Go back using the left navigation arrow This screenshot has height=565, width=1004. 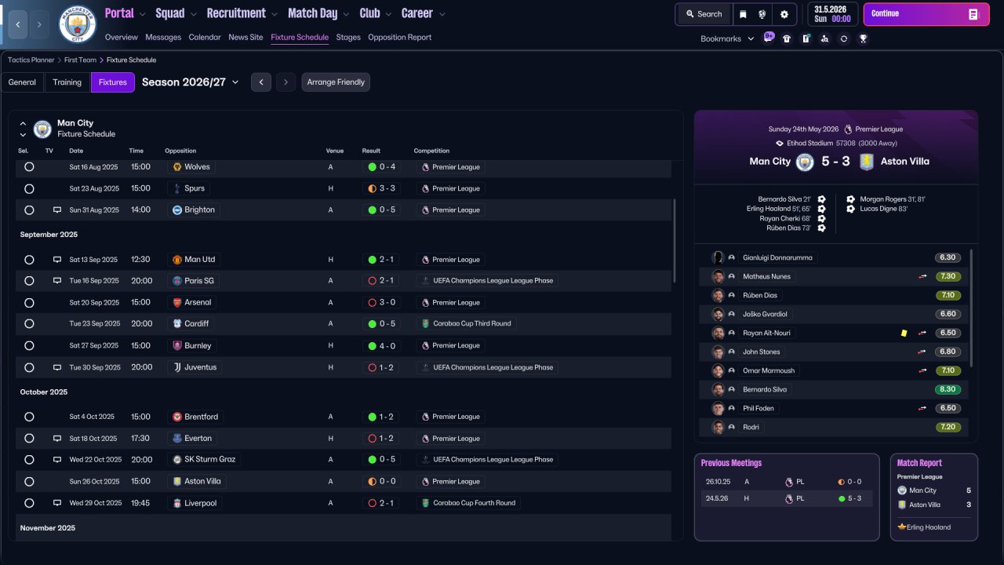click(17, 24)
